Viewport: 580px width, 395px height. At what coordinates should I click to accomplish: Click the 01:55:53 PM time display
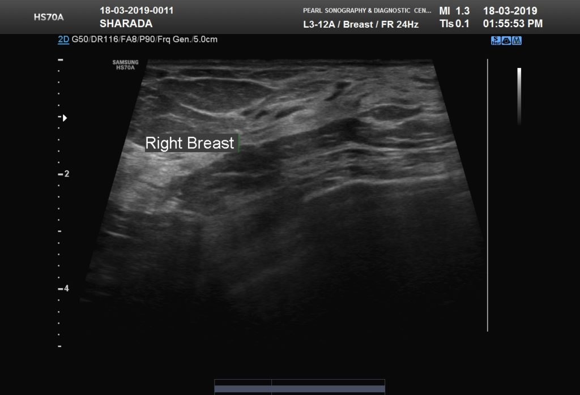click(x=513, y=24)
